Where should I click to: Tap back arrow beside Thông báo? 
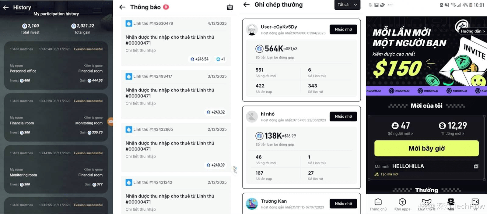pos(122,7)
